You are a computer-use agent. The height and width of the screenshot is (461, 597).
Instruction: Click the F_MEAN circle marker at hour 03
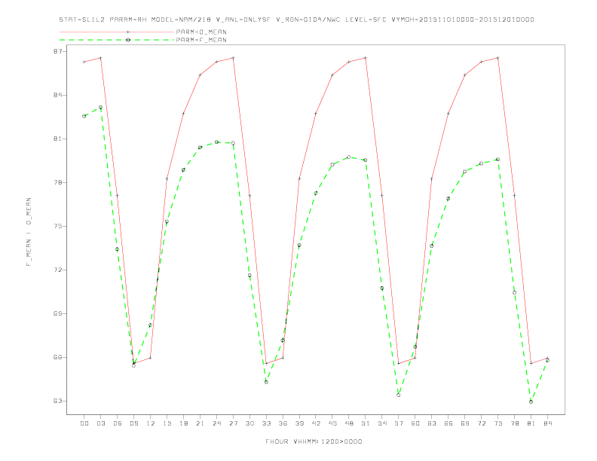point(100,107)
